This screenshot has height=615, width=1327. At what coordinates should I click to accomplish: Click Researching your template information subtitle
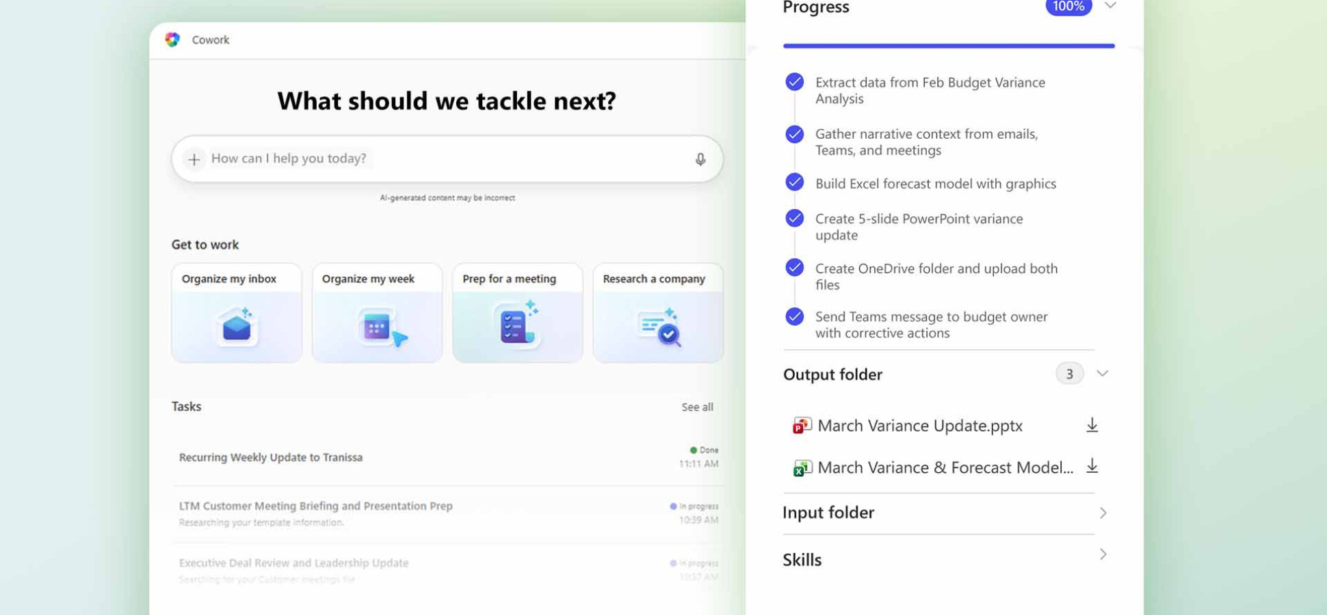261,523
